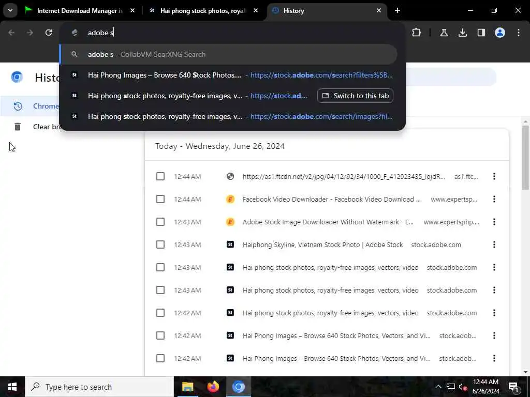The width and height of the screenshot is (530, 397).
Task: Switch to Internet Download Manager tab
Action: [80, 11]
